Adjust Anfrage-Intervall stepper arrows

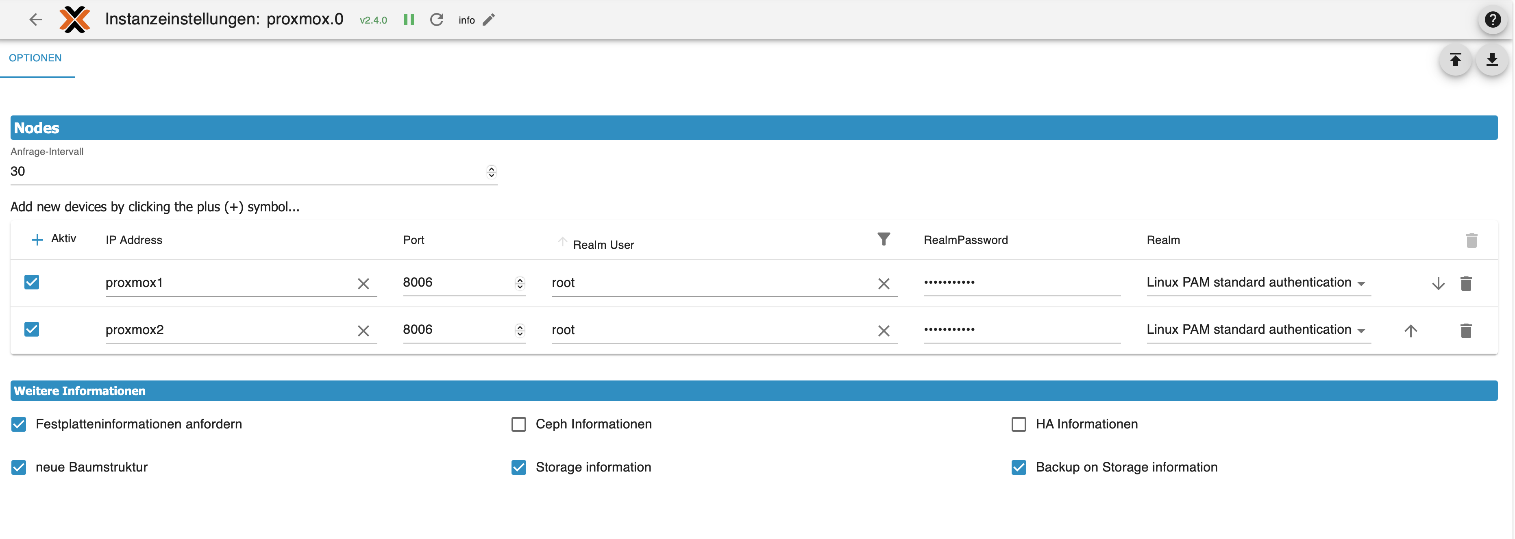tap(491, 172)
